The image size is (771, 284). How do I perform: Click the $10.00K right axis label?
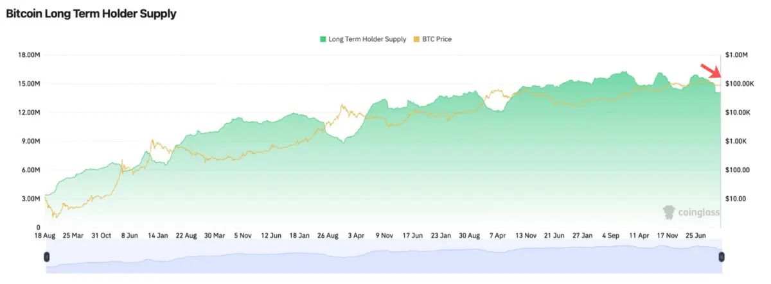pyautogui.click(x=738, y=112)
